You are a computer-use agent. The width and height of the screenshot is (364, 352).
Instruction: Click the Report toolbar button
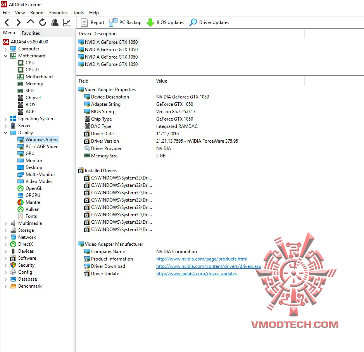click(x=93, y=22)
